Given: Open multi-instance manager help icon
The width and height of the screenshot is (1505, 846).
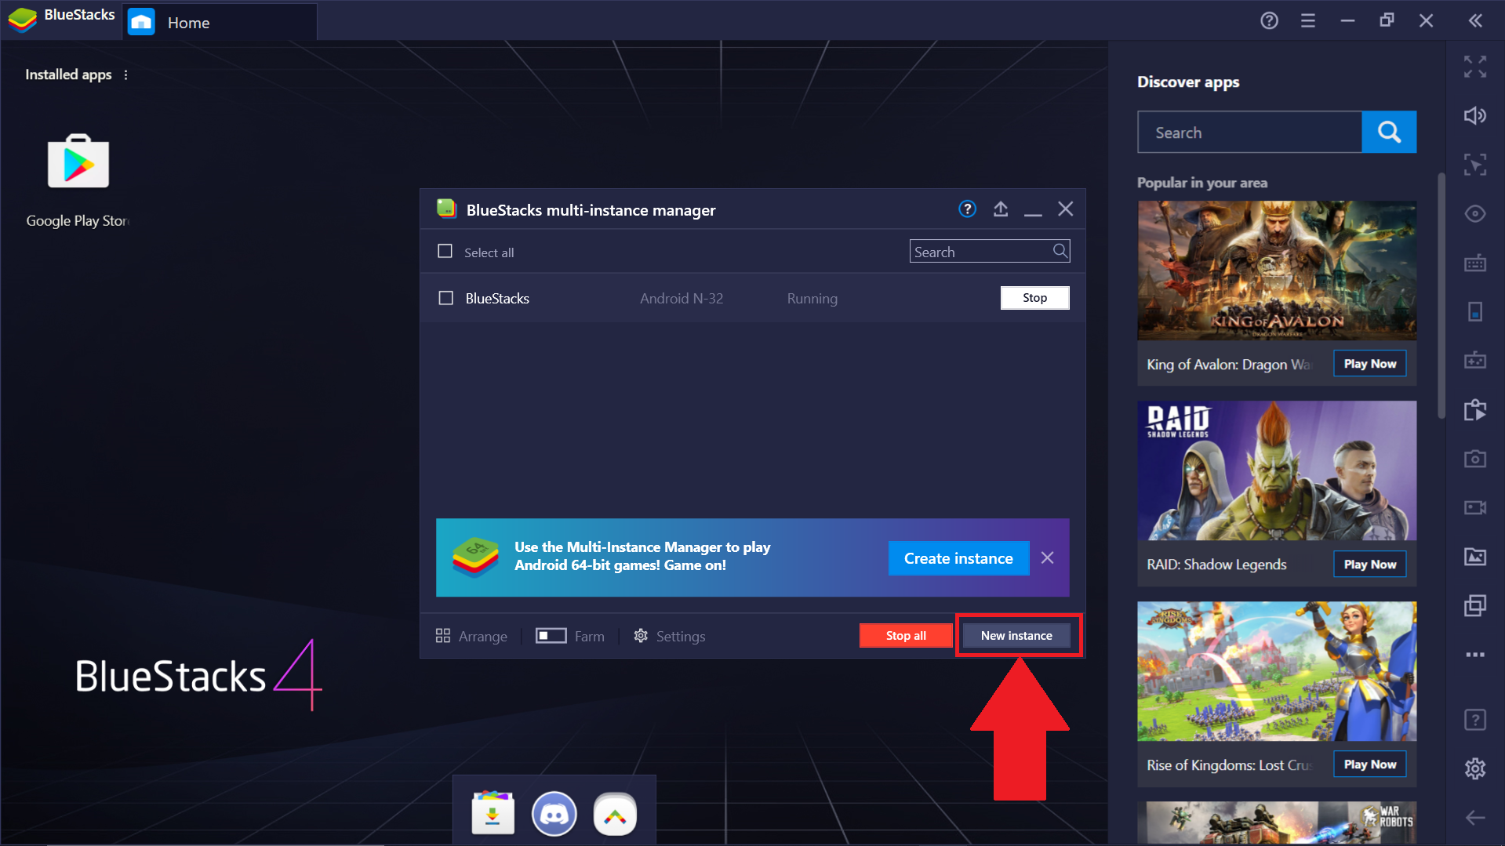Looking at the screenshot, I should [967, 209].
